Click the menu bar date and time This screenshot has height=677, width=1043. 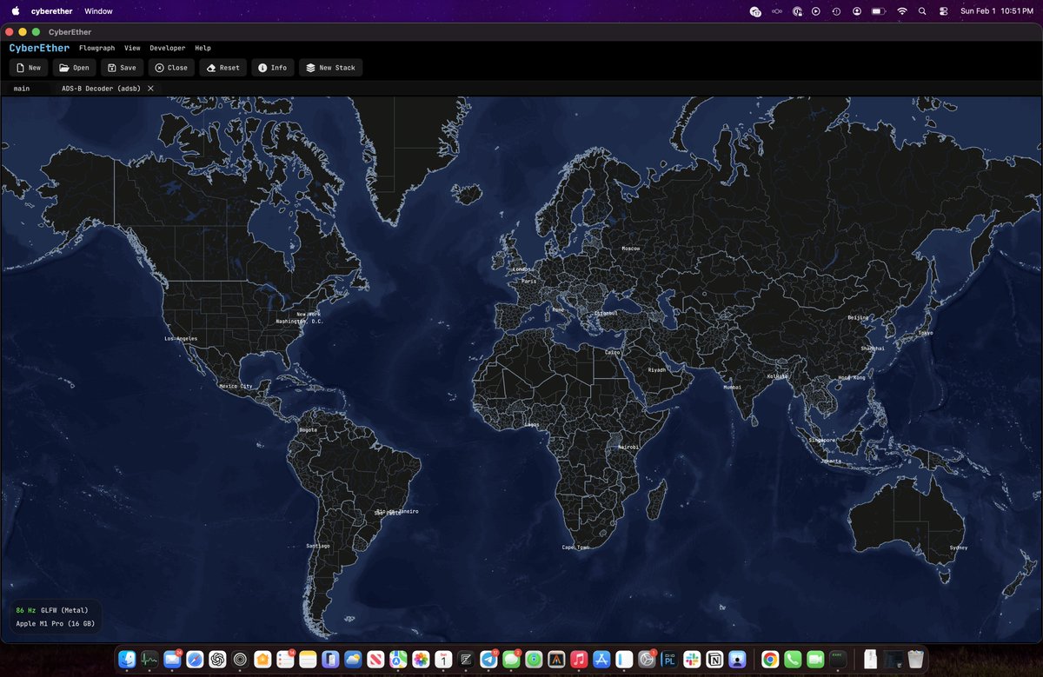[997, 11]
